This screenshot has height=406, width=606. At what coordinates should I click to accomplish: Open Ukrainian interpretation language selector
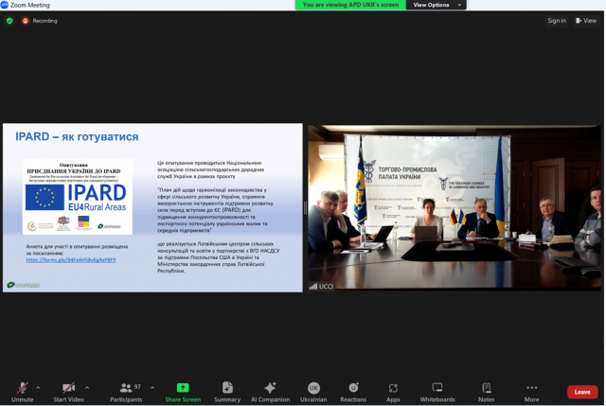point(313,392)
